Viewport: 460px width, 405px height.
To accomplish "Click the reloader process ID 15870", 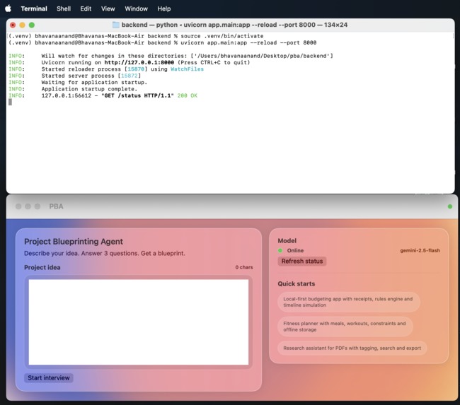I will click(x=136, y=69).
